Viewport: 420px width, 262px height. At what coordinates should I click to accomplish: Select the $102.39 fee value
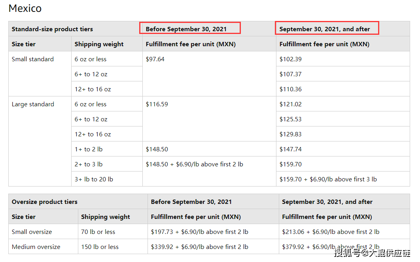[290, 59]
